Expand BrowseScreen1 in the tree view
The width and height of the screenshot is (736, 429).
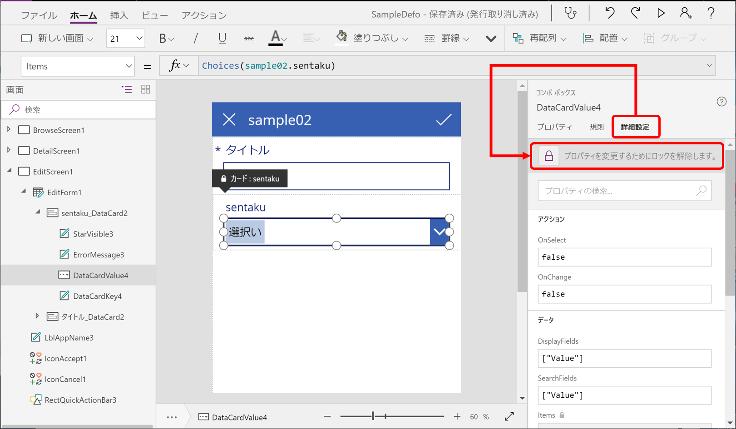click(x=10, y=130)
